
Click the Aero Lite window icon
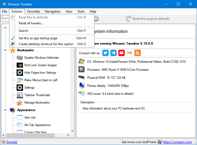click(20, 117)
